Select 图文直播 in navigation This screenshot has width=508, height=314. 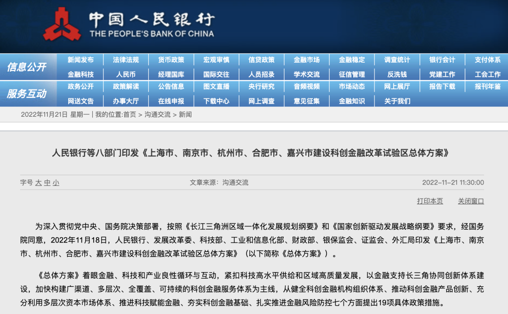(216, 86)
